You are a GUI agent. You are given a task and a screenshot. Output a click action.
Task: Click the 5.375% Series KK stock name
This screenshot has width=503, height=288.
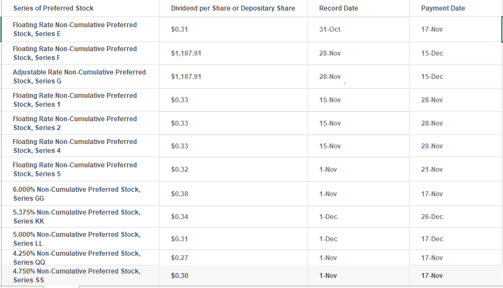76,217
